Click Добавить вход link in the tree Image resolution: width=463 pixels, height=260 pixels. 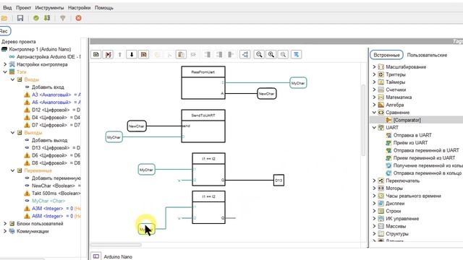click(48, 87)
